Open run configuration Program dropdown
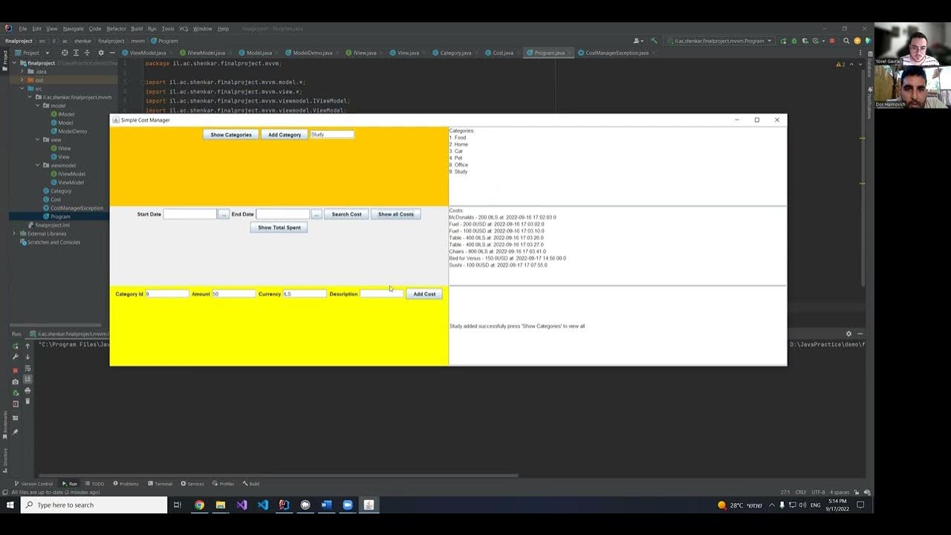The width and height of the screenshot is (951, 535). coord(719,41)
